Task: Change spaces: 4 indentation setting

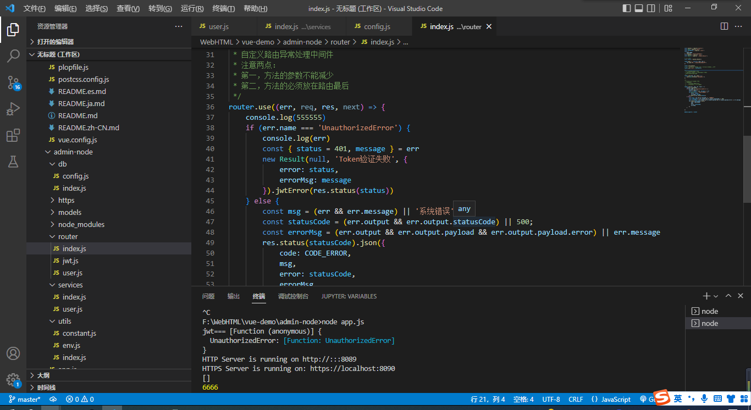Action: tap(523, 400)
